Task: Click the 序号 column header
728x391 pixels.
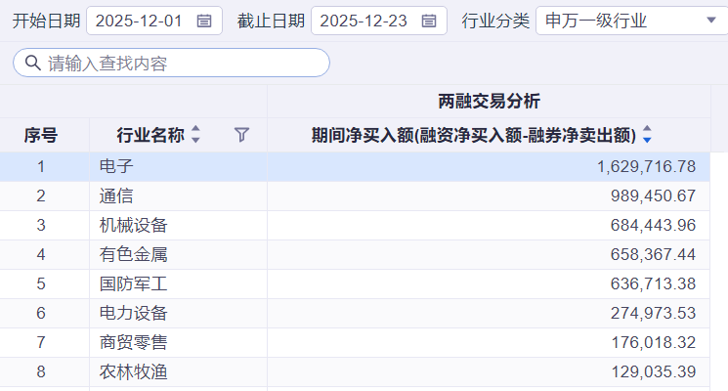Action: point(41,135)
